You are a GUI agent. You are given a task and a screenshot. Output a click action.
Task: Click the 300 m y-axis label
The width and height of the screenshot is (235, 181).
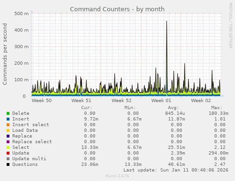pyautogui.click(x=21, y=47)
